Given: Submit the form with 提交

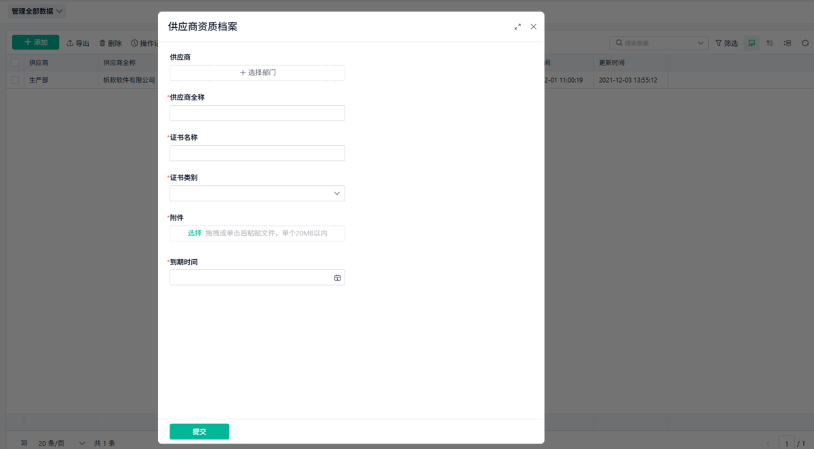Looking at the screenshot, I should [199, 431].
